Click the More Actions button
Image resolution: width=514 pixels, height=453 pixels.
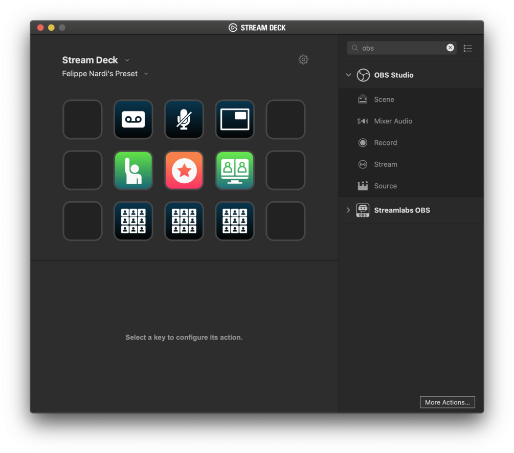coord(447,402)
